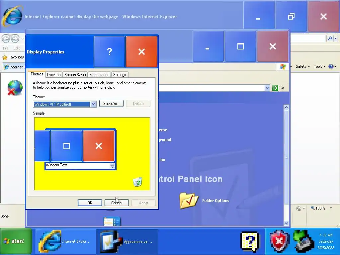Click the Control Panel scrollbar up arrow

pyautogui.click(x=286, y=107)
